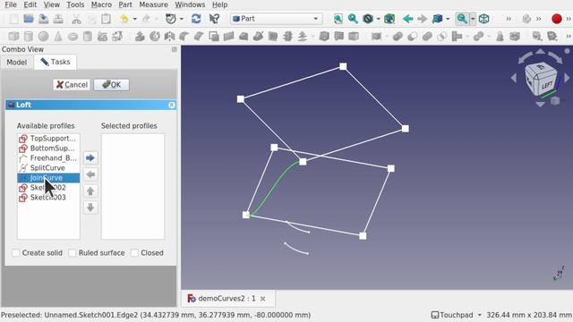Click the Extrude tool icon

[140, 36]
